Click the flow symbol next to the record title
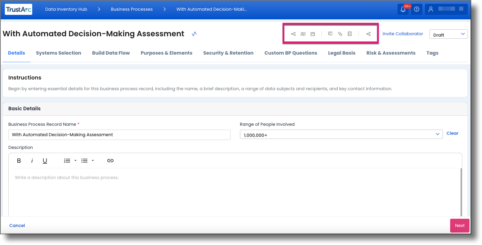This screenshot has height=245, width=482. [194, 34]
